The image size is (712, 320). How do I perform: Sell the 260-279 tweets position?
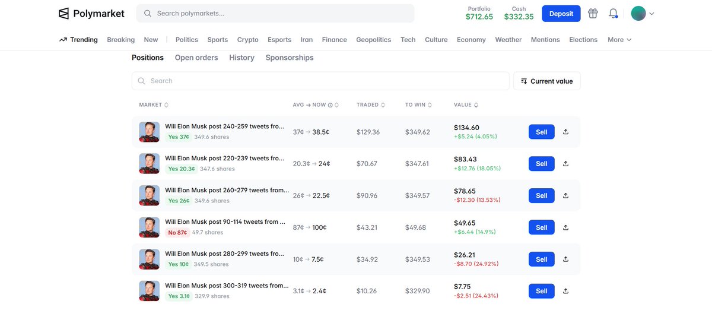542,195
